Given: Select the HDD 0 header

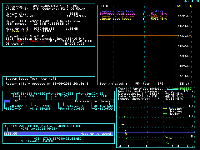Looking at the screenshot, I should (103, 6).
